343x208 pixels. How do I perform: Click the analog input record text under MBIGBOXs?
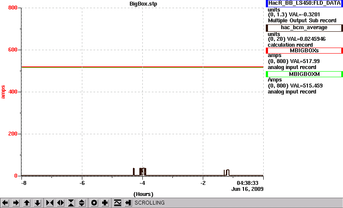[292, 67]
